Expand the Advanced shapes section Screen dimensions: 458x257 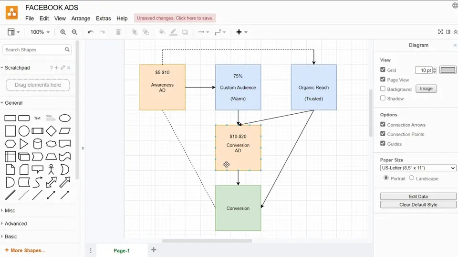(x=15, y=224)
